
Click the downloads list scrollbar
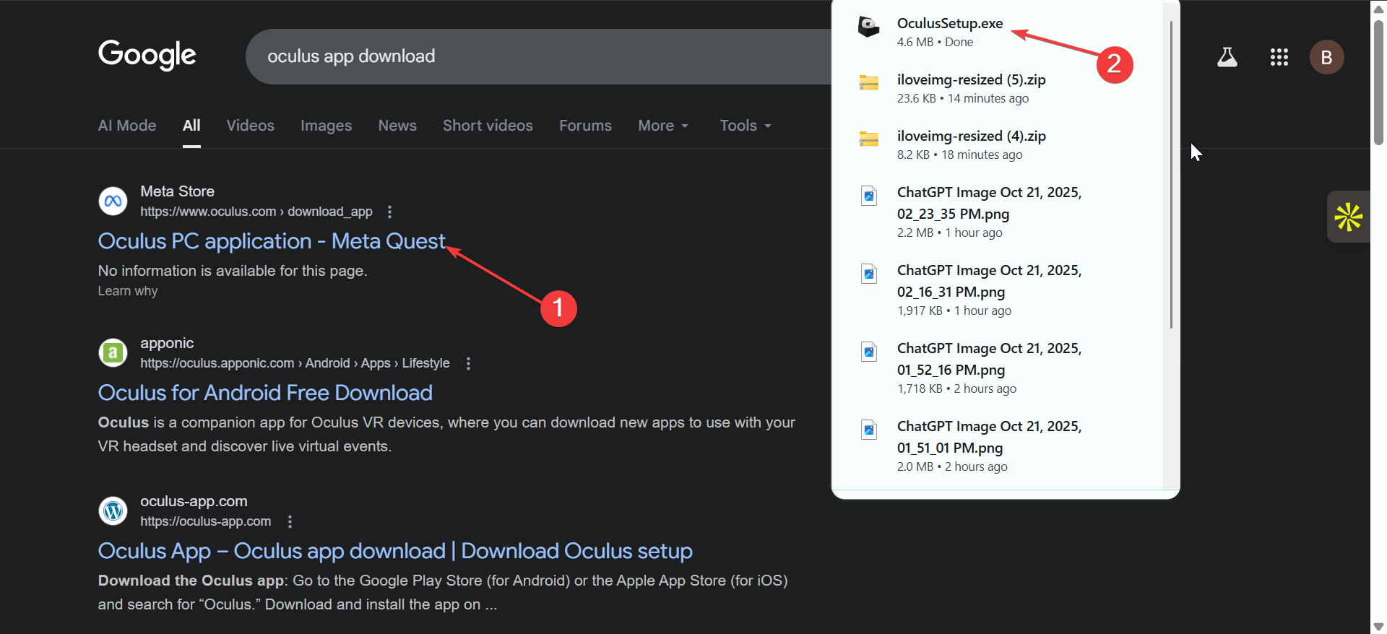pos(1170,173)
